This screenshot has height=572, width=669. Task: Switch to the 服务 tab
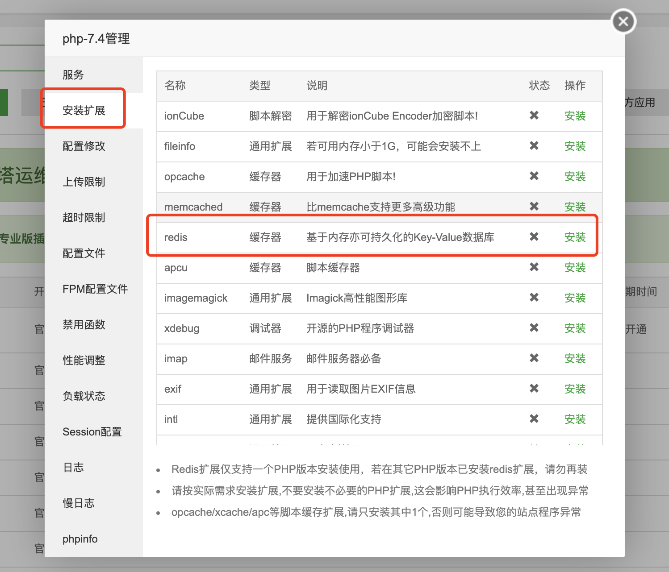(73, 75)
